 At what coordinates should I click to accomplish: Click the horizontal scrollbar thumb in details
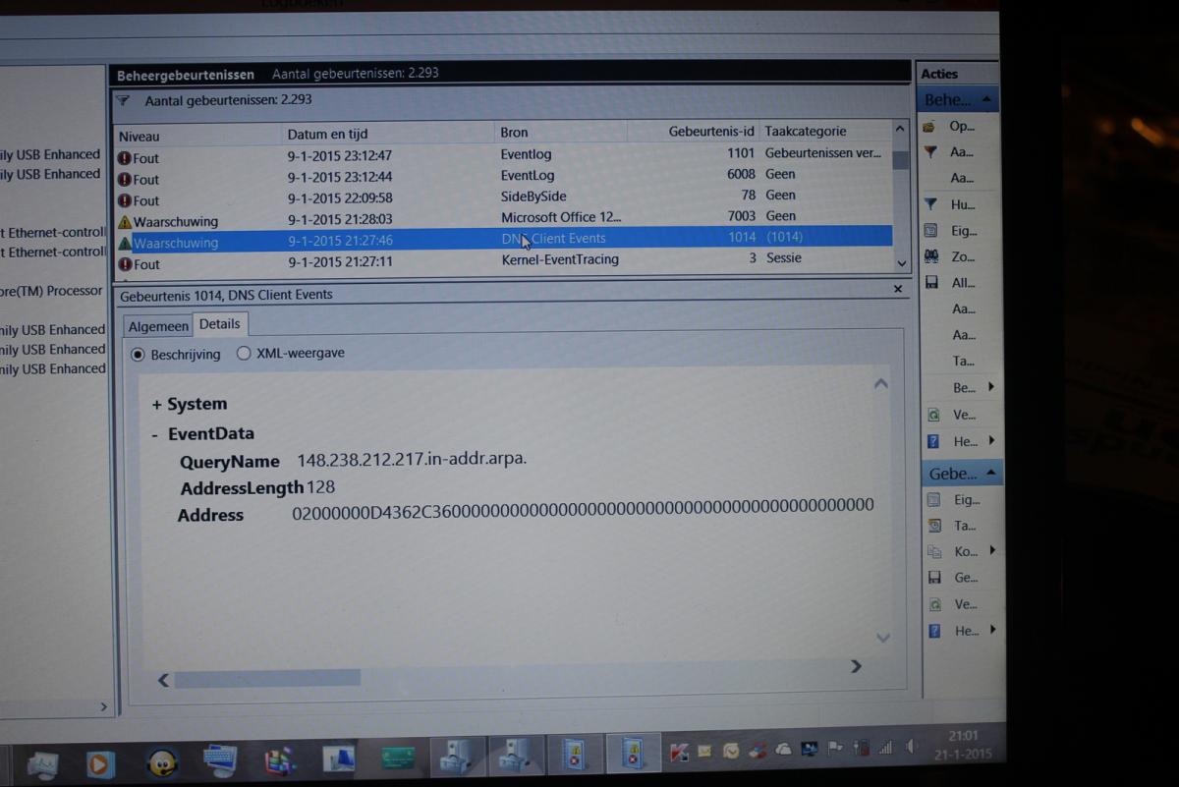[267, 678]
